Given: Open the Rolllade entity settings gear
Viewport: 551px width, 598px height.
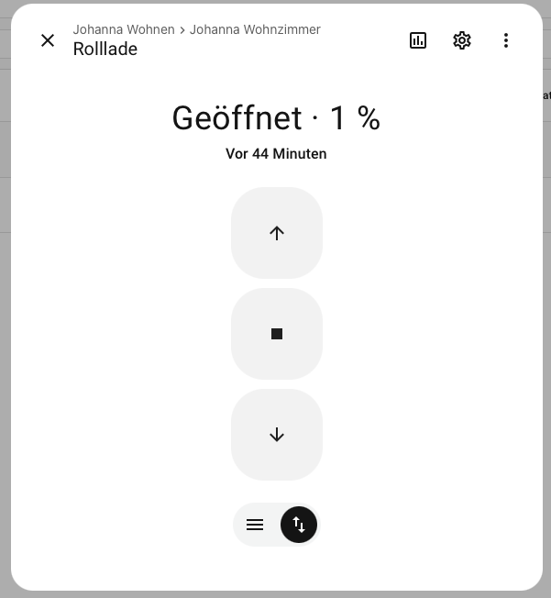Looking at the screenshot, I should (x=462, y=40).
